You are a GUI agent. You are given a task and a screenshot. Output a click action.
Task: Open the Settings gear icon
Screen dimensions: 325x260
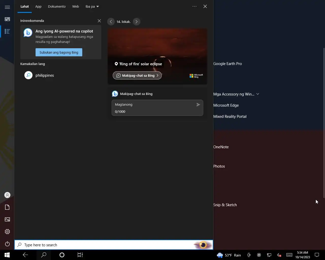click(7, 232)
